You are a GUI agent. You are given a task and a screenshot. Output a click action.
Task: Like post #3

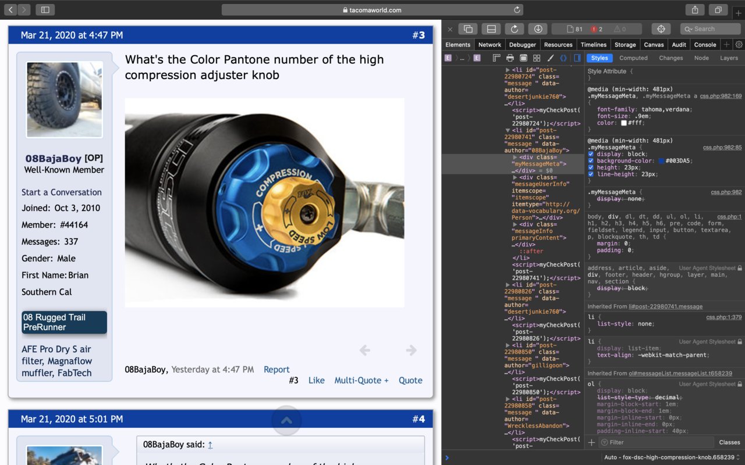pos(317,381)
